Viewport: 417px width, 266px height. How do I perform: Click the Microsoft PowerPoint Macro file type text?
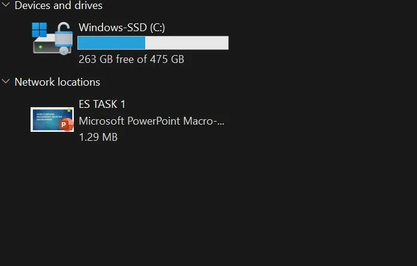click(152, 121)
